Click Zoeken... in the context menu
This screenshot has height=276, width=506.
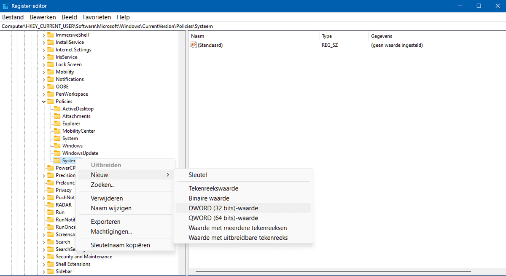pos(125,185)
